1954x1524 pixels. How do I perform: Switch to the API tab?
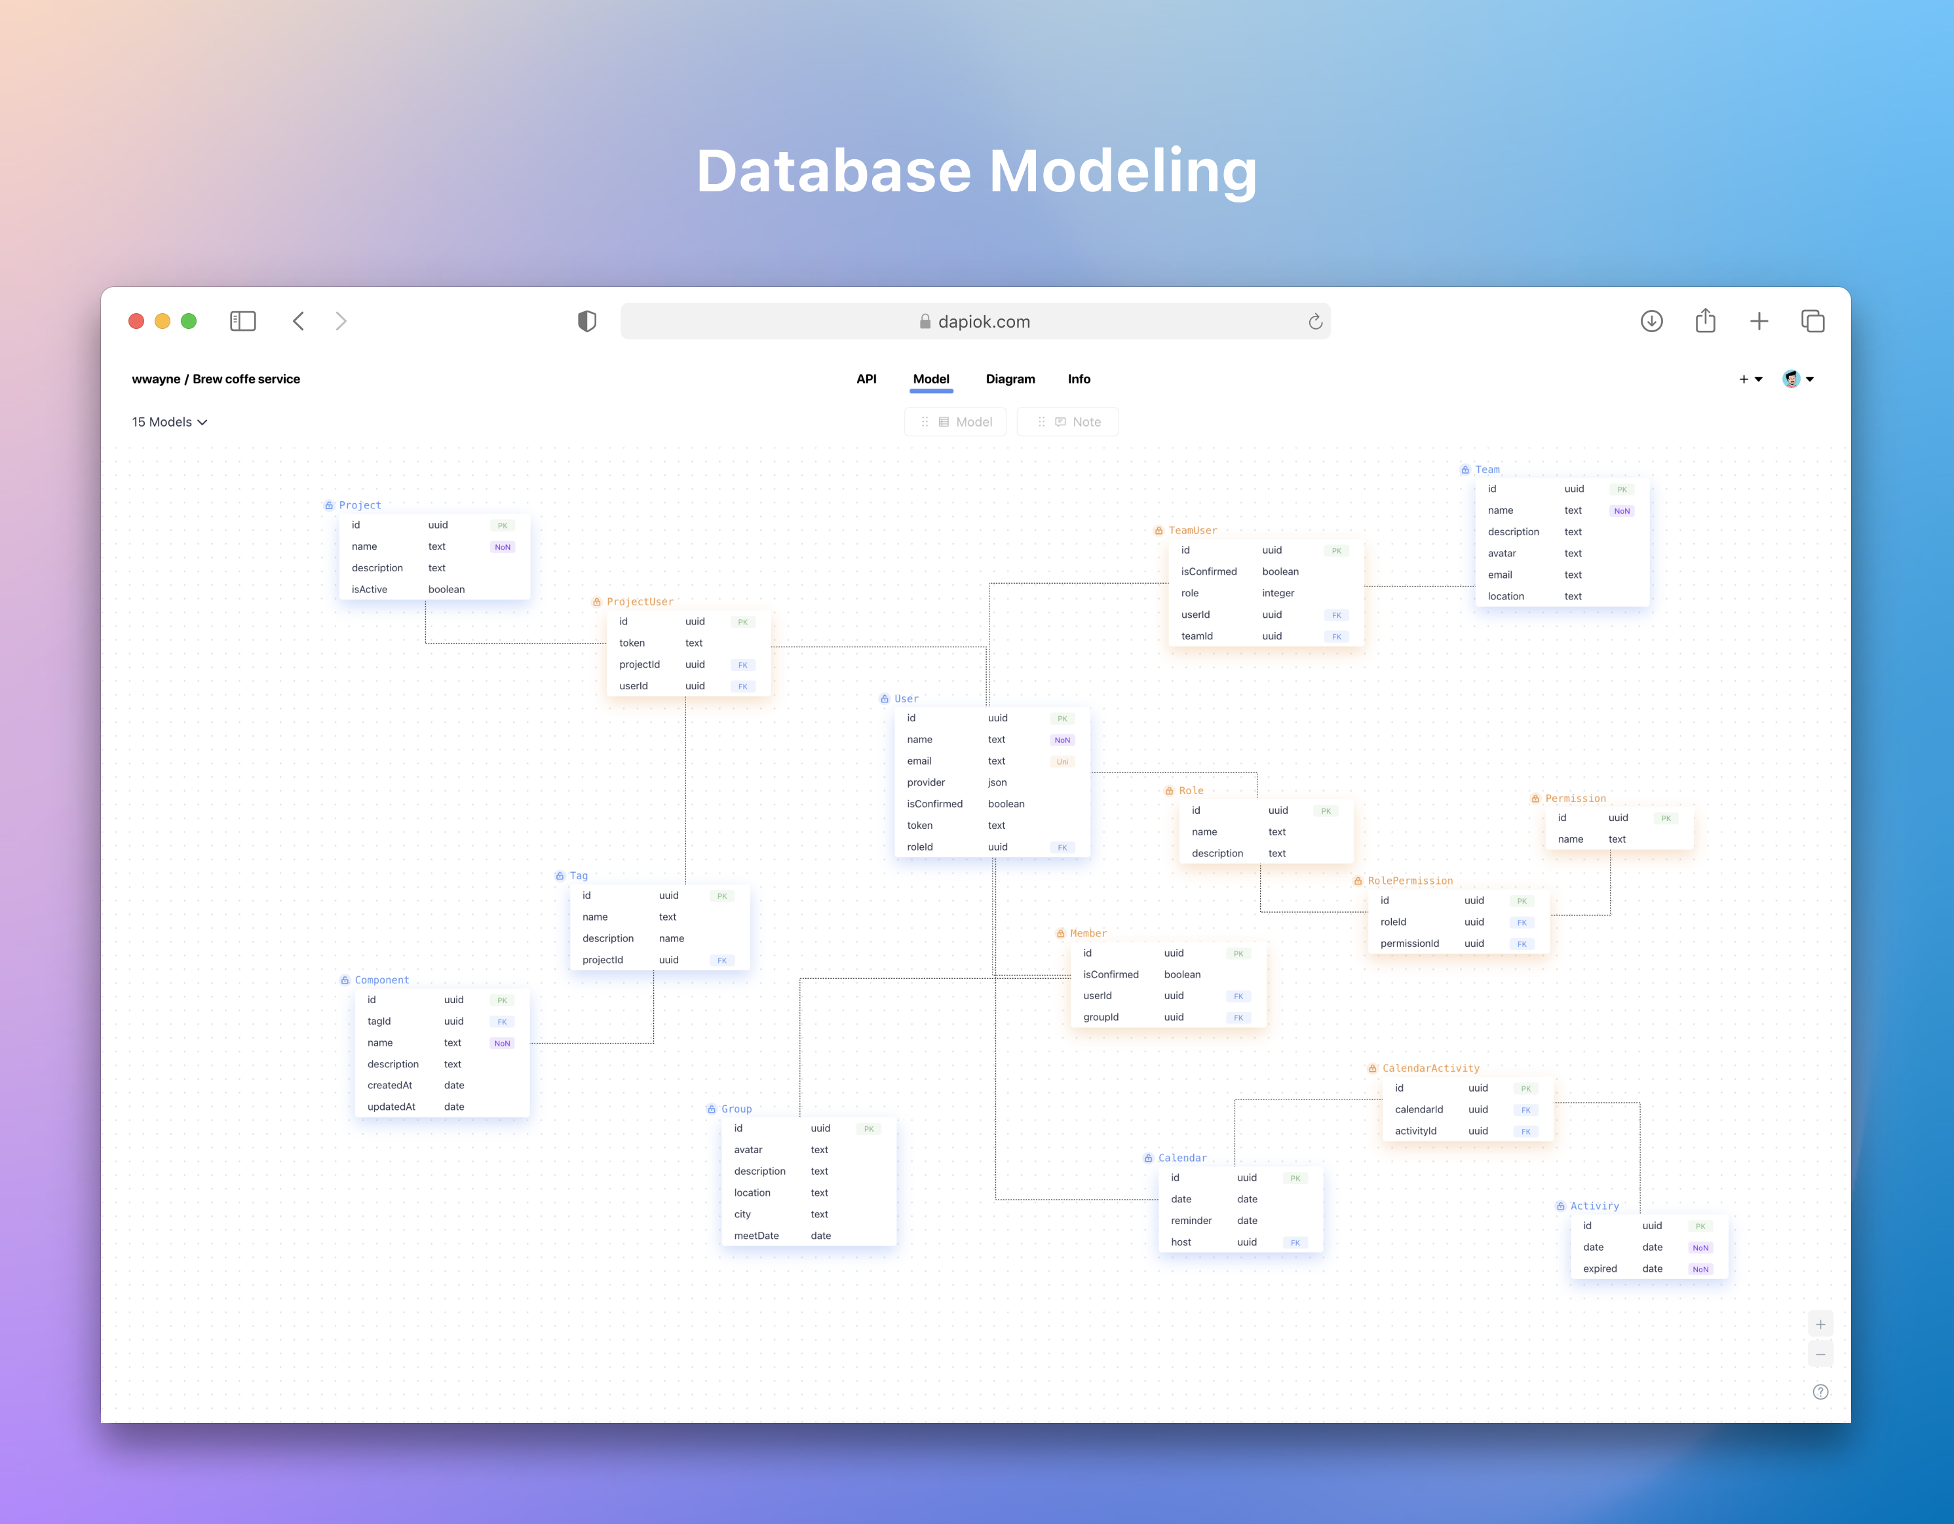point(866,379)
